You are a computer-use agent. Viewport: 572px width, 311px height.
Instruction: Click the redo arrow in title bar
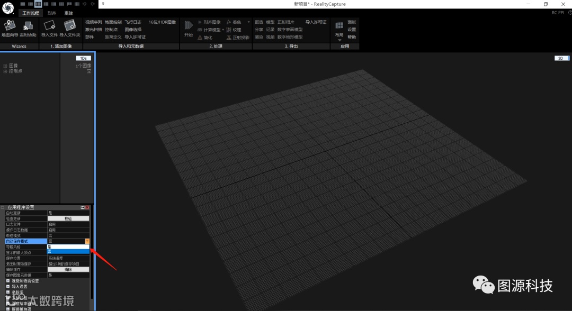[x=93, y=4]
